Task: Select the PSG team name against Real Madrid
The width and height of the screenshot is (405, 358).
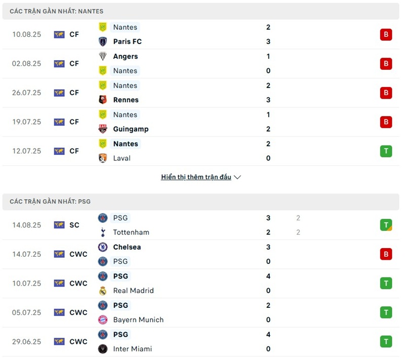Action: pos(120,276)
